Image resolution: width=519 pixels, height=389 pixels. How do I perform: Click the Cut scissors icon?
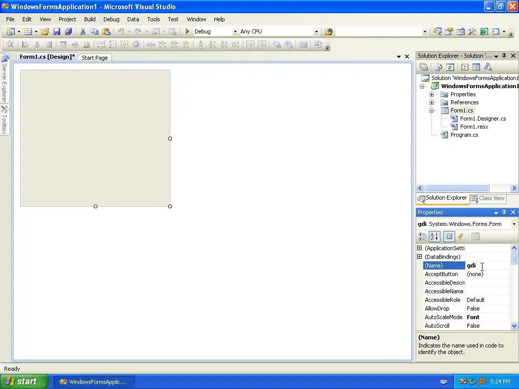tap(83, 31)
